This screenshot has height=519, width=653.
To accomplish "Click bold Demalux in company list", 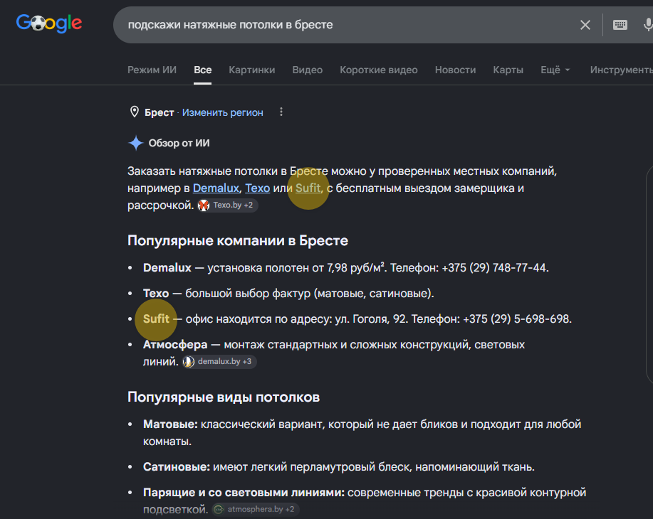I will [167, 268].
